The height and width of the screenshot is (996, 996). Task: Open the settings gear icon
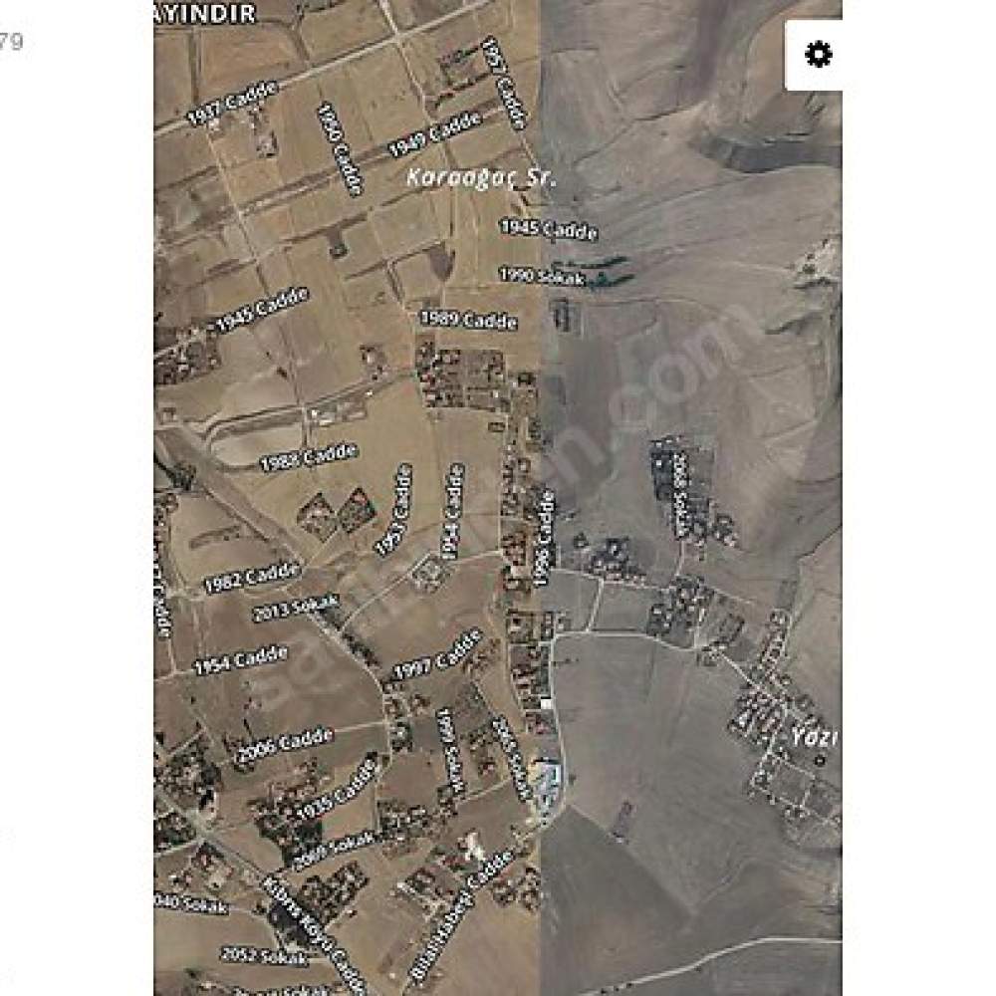coord(818,54)
